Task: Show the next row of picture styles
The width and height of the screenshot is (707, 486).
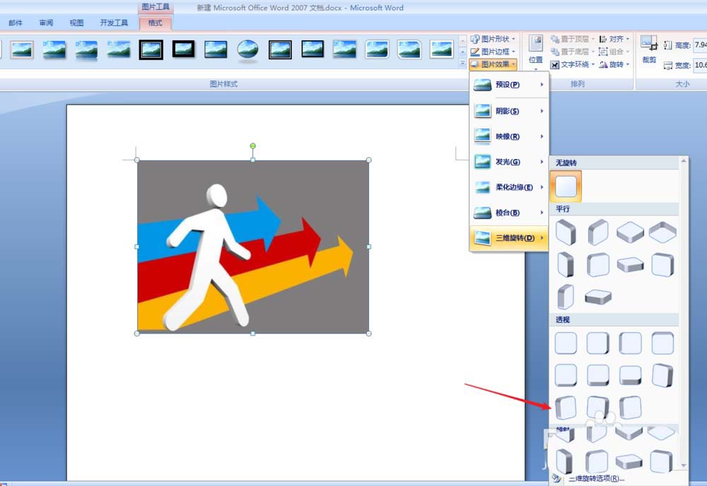Action: [462, 53]
